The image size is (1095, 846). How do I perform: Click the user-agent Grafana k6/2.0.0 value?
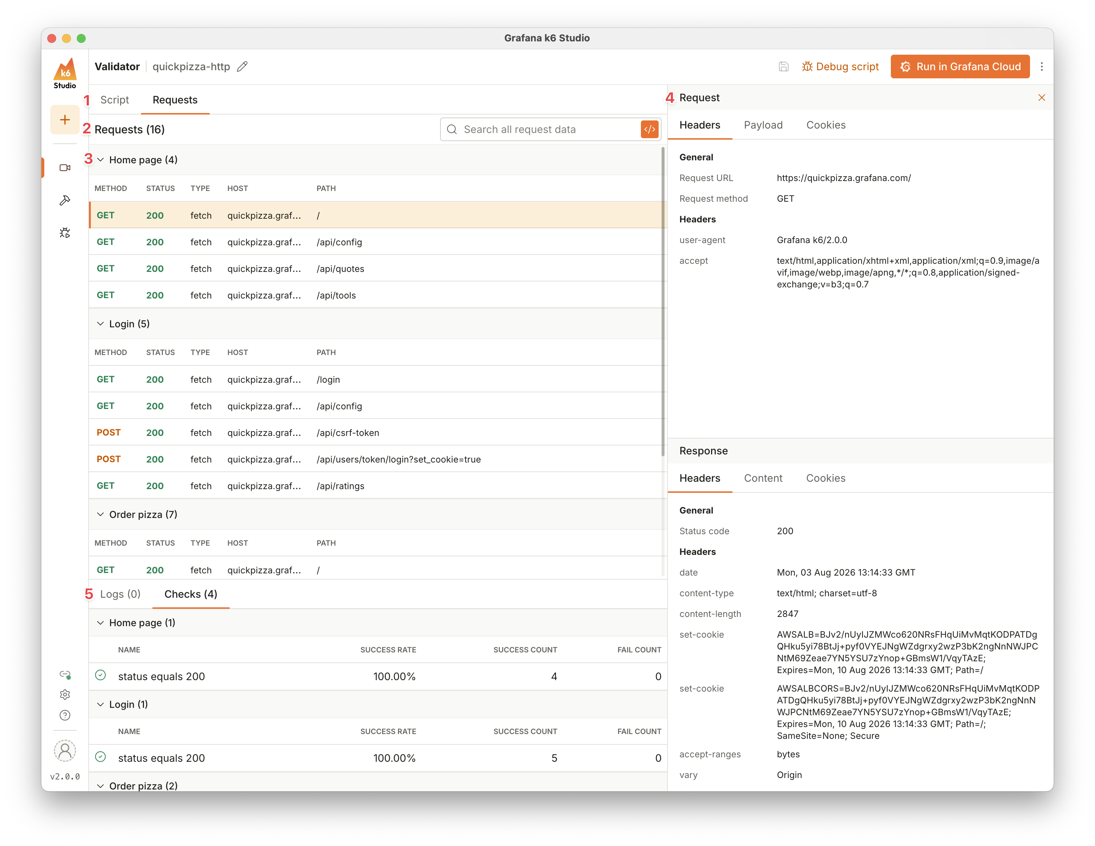[812, 241]
